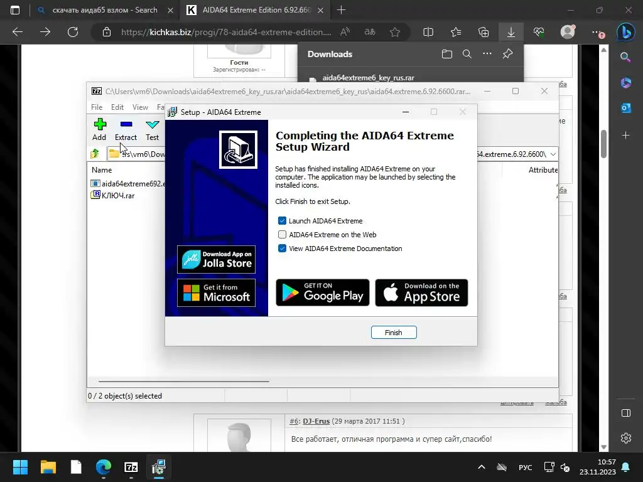Uncheck View AIDA64 Extreme Documentation

tap(282, 249)
